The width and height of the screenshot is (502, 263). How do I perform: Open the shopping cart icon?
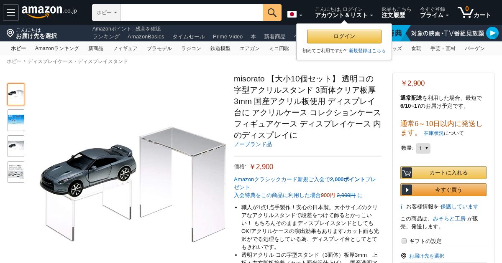465,13
